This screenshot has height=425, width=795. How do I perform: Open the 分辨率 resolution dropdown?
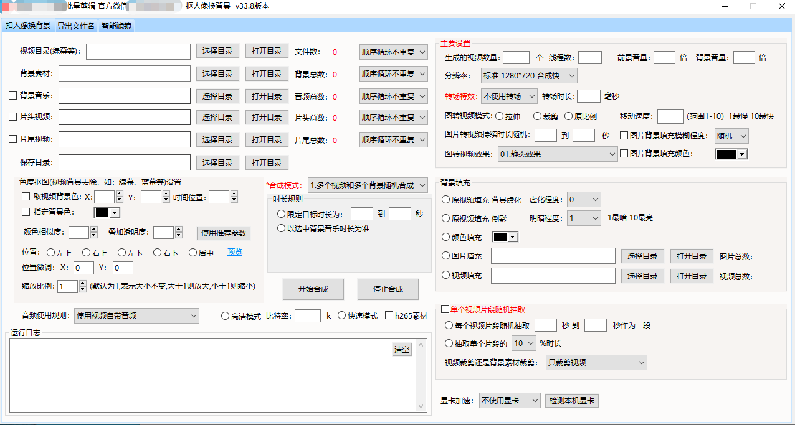point(529,76)
